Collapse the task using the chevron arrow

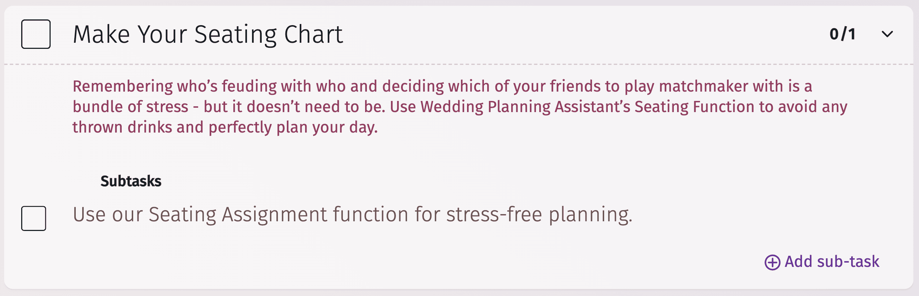887,34
